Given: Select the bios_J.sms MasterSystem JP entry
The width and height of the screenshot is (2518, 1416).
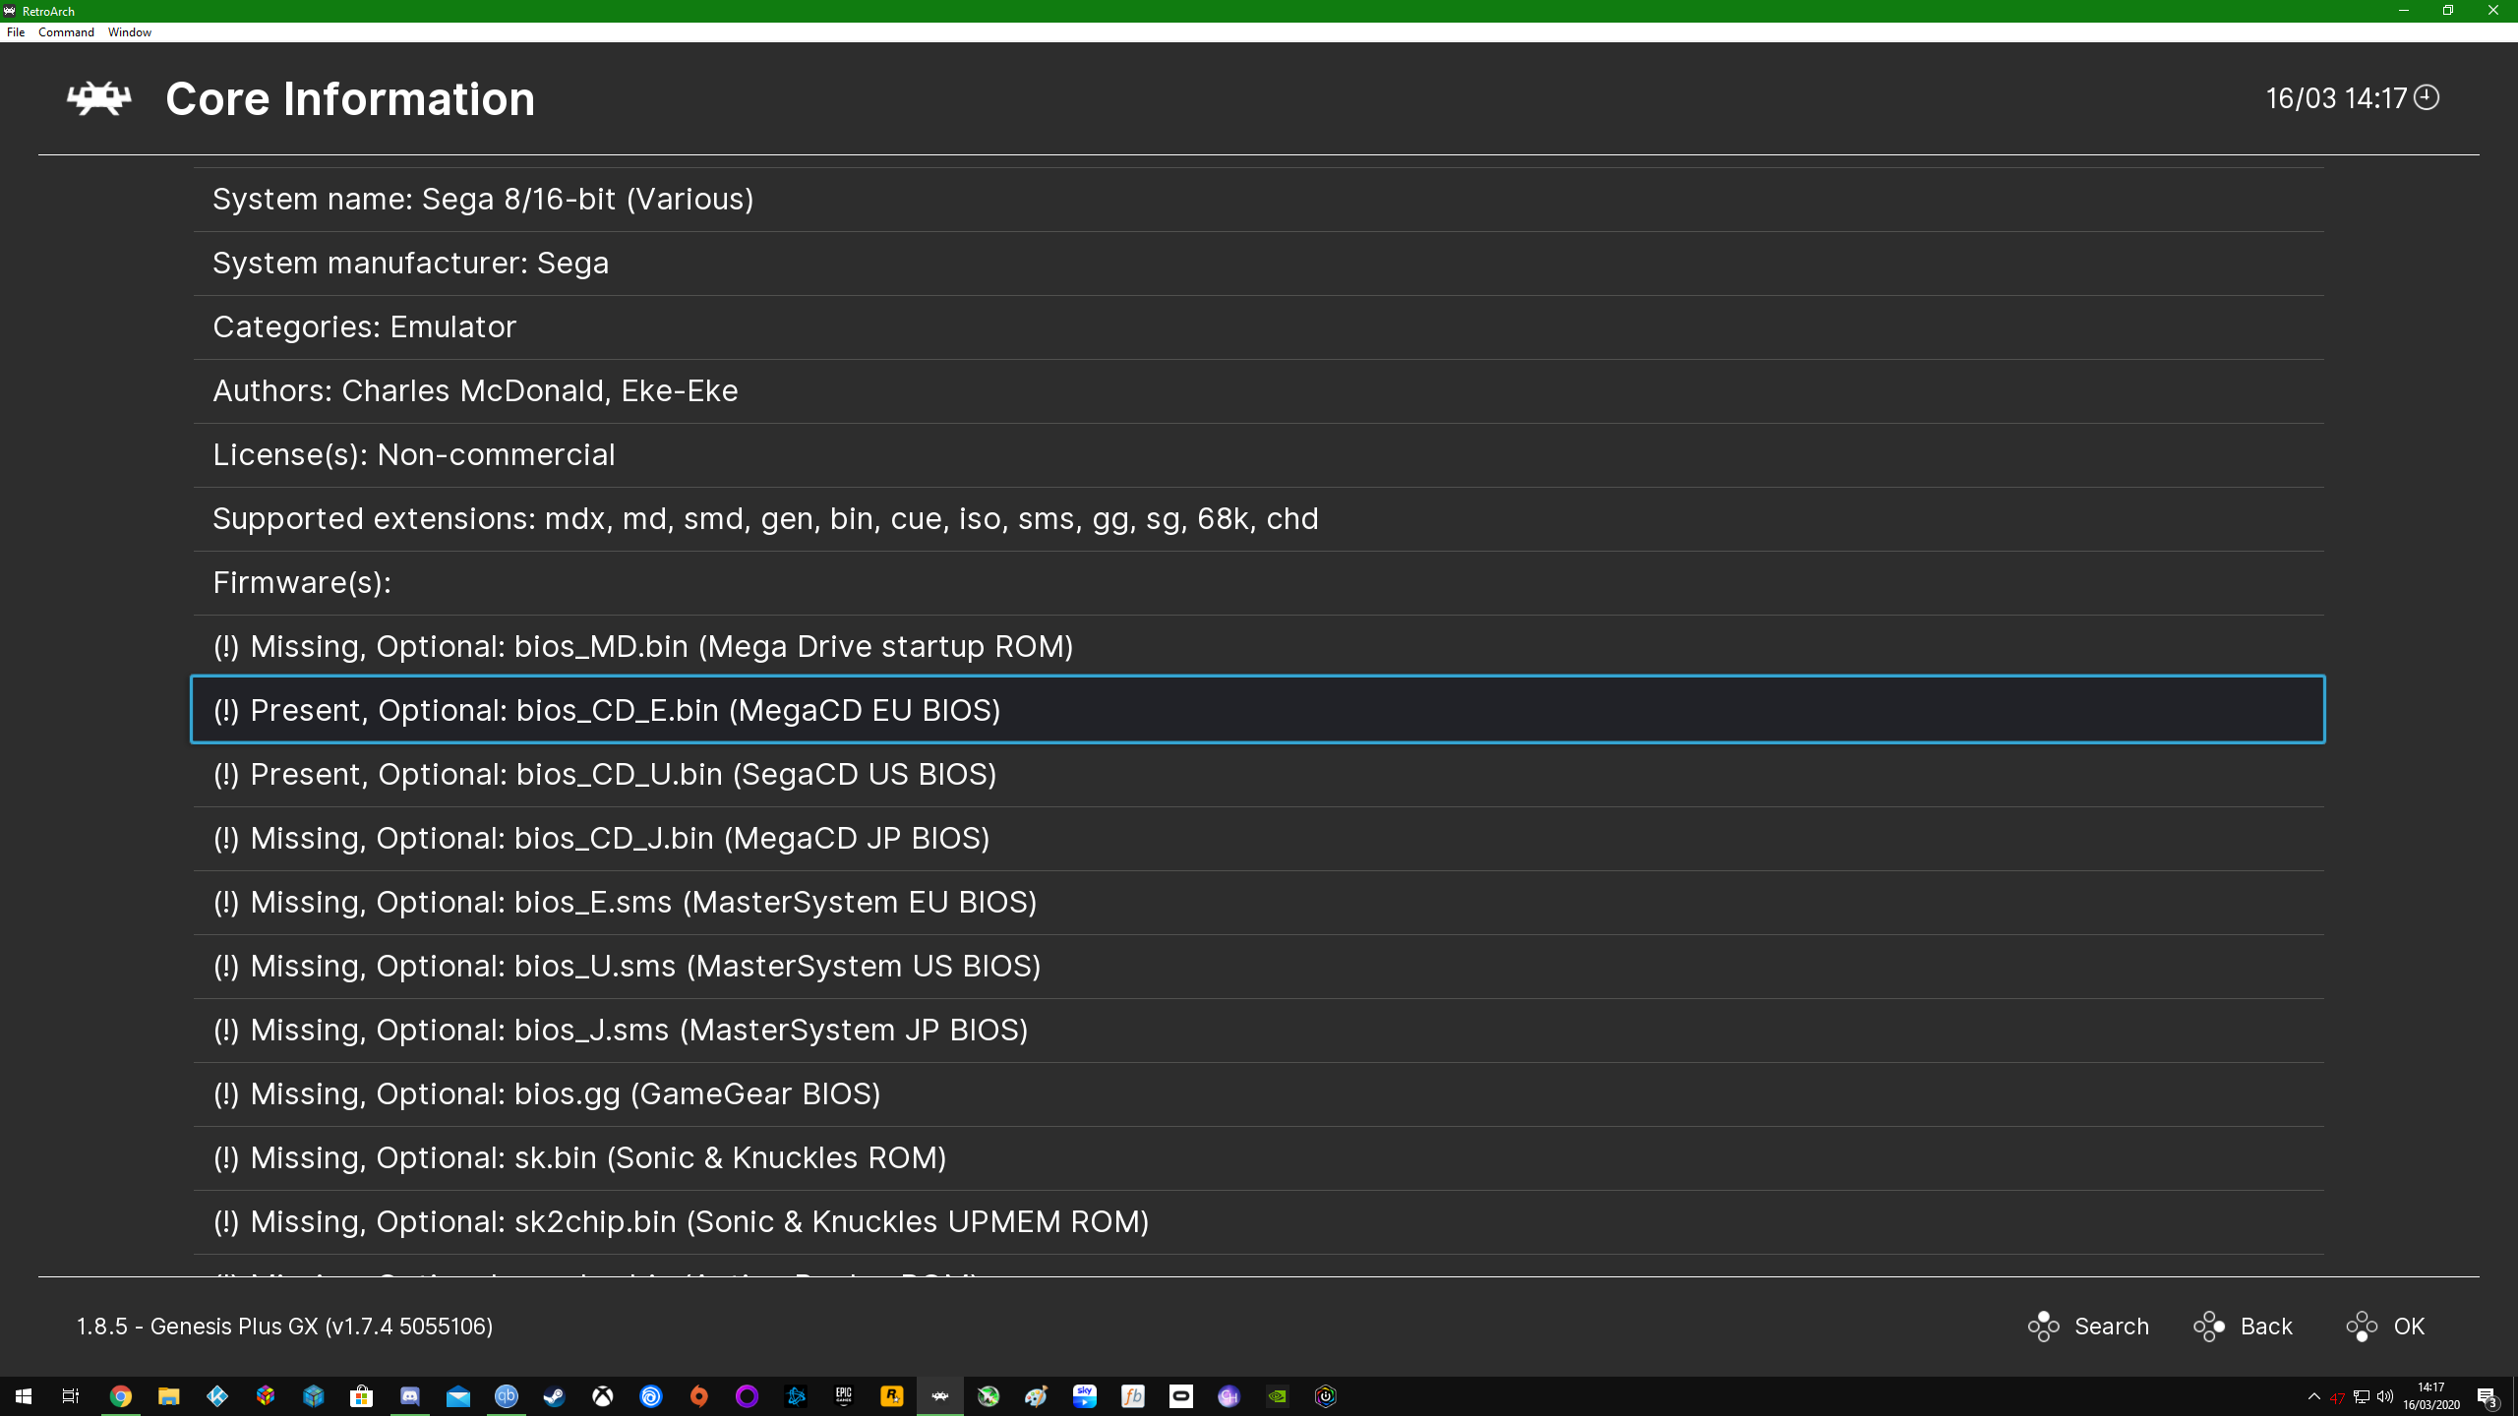Looking at the screenshot, I should [1258, 1031].
